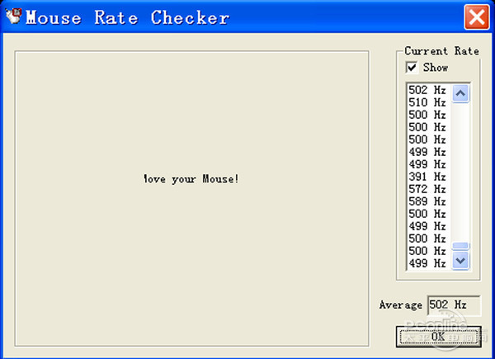Click the "Move your Mouse!" text

(x=191, y=178)
